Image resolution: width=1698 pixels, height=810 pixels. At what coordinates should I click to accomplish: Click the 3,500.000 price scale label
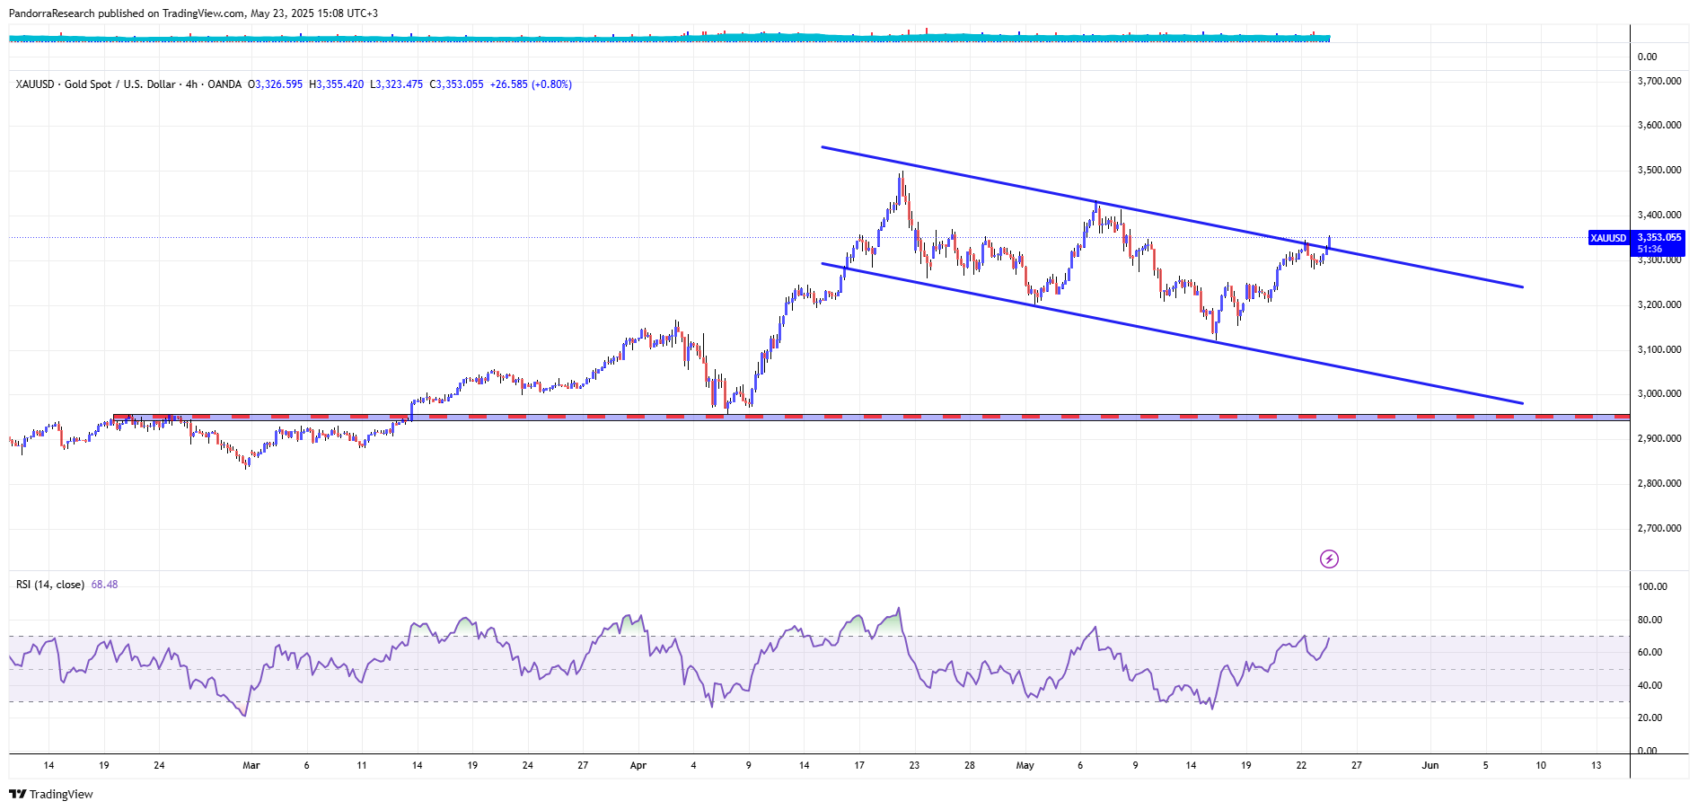pos(1659,171)
